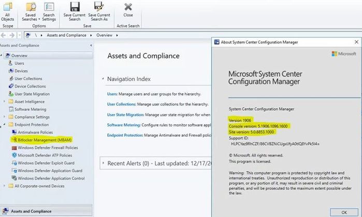Click the Version 1906 text
This screenshot has width=362, height=217.
240,120
